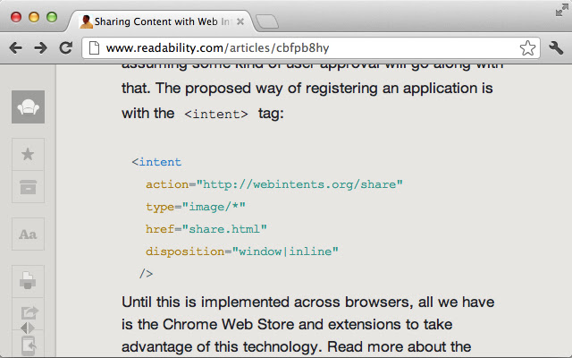The image size is (572, 358).
Task: Enter full screen with the top-right arrows
Action: 562,11
